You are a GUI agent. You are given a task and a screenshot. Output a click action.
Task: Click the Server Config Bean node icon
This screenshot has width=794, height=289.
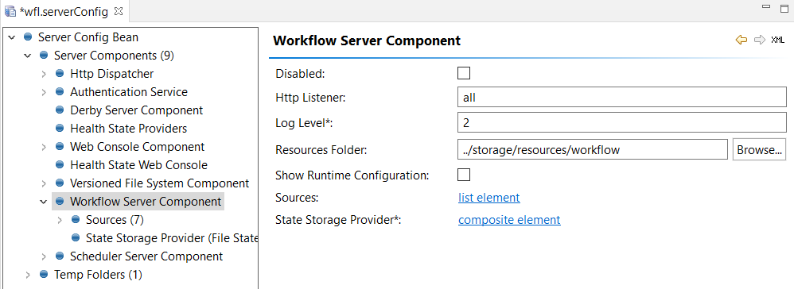[x=28, y=37]
